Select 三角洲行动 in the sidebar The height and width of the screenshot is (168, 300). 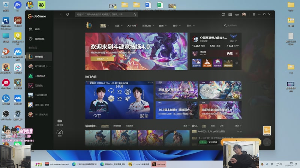(x=39, y=76)
